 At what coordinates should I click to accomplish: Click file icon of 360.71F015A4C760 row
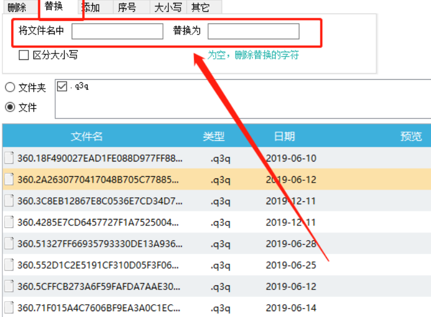coord(9,308)
